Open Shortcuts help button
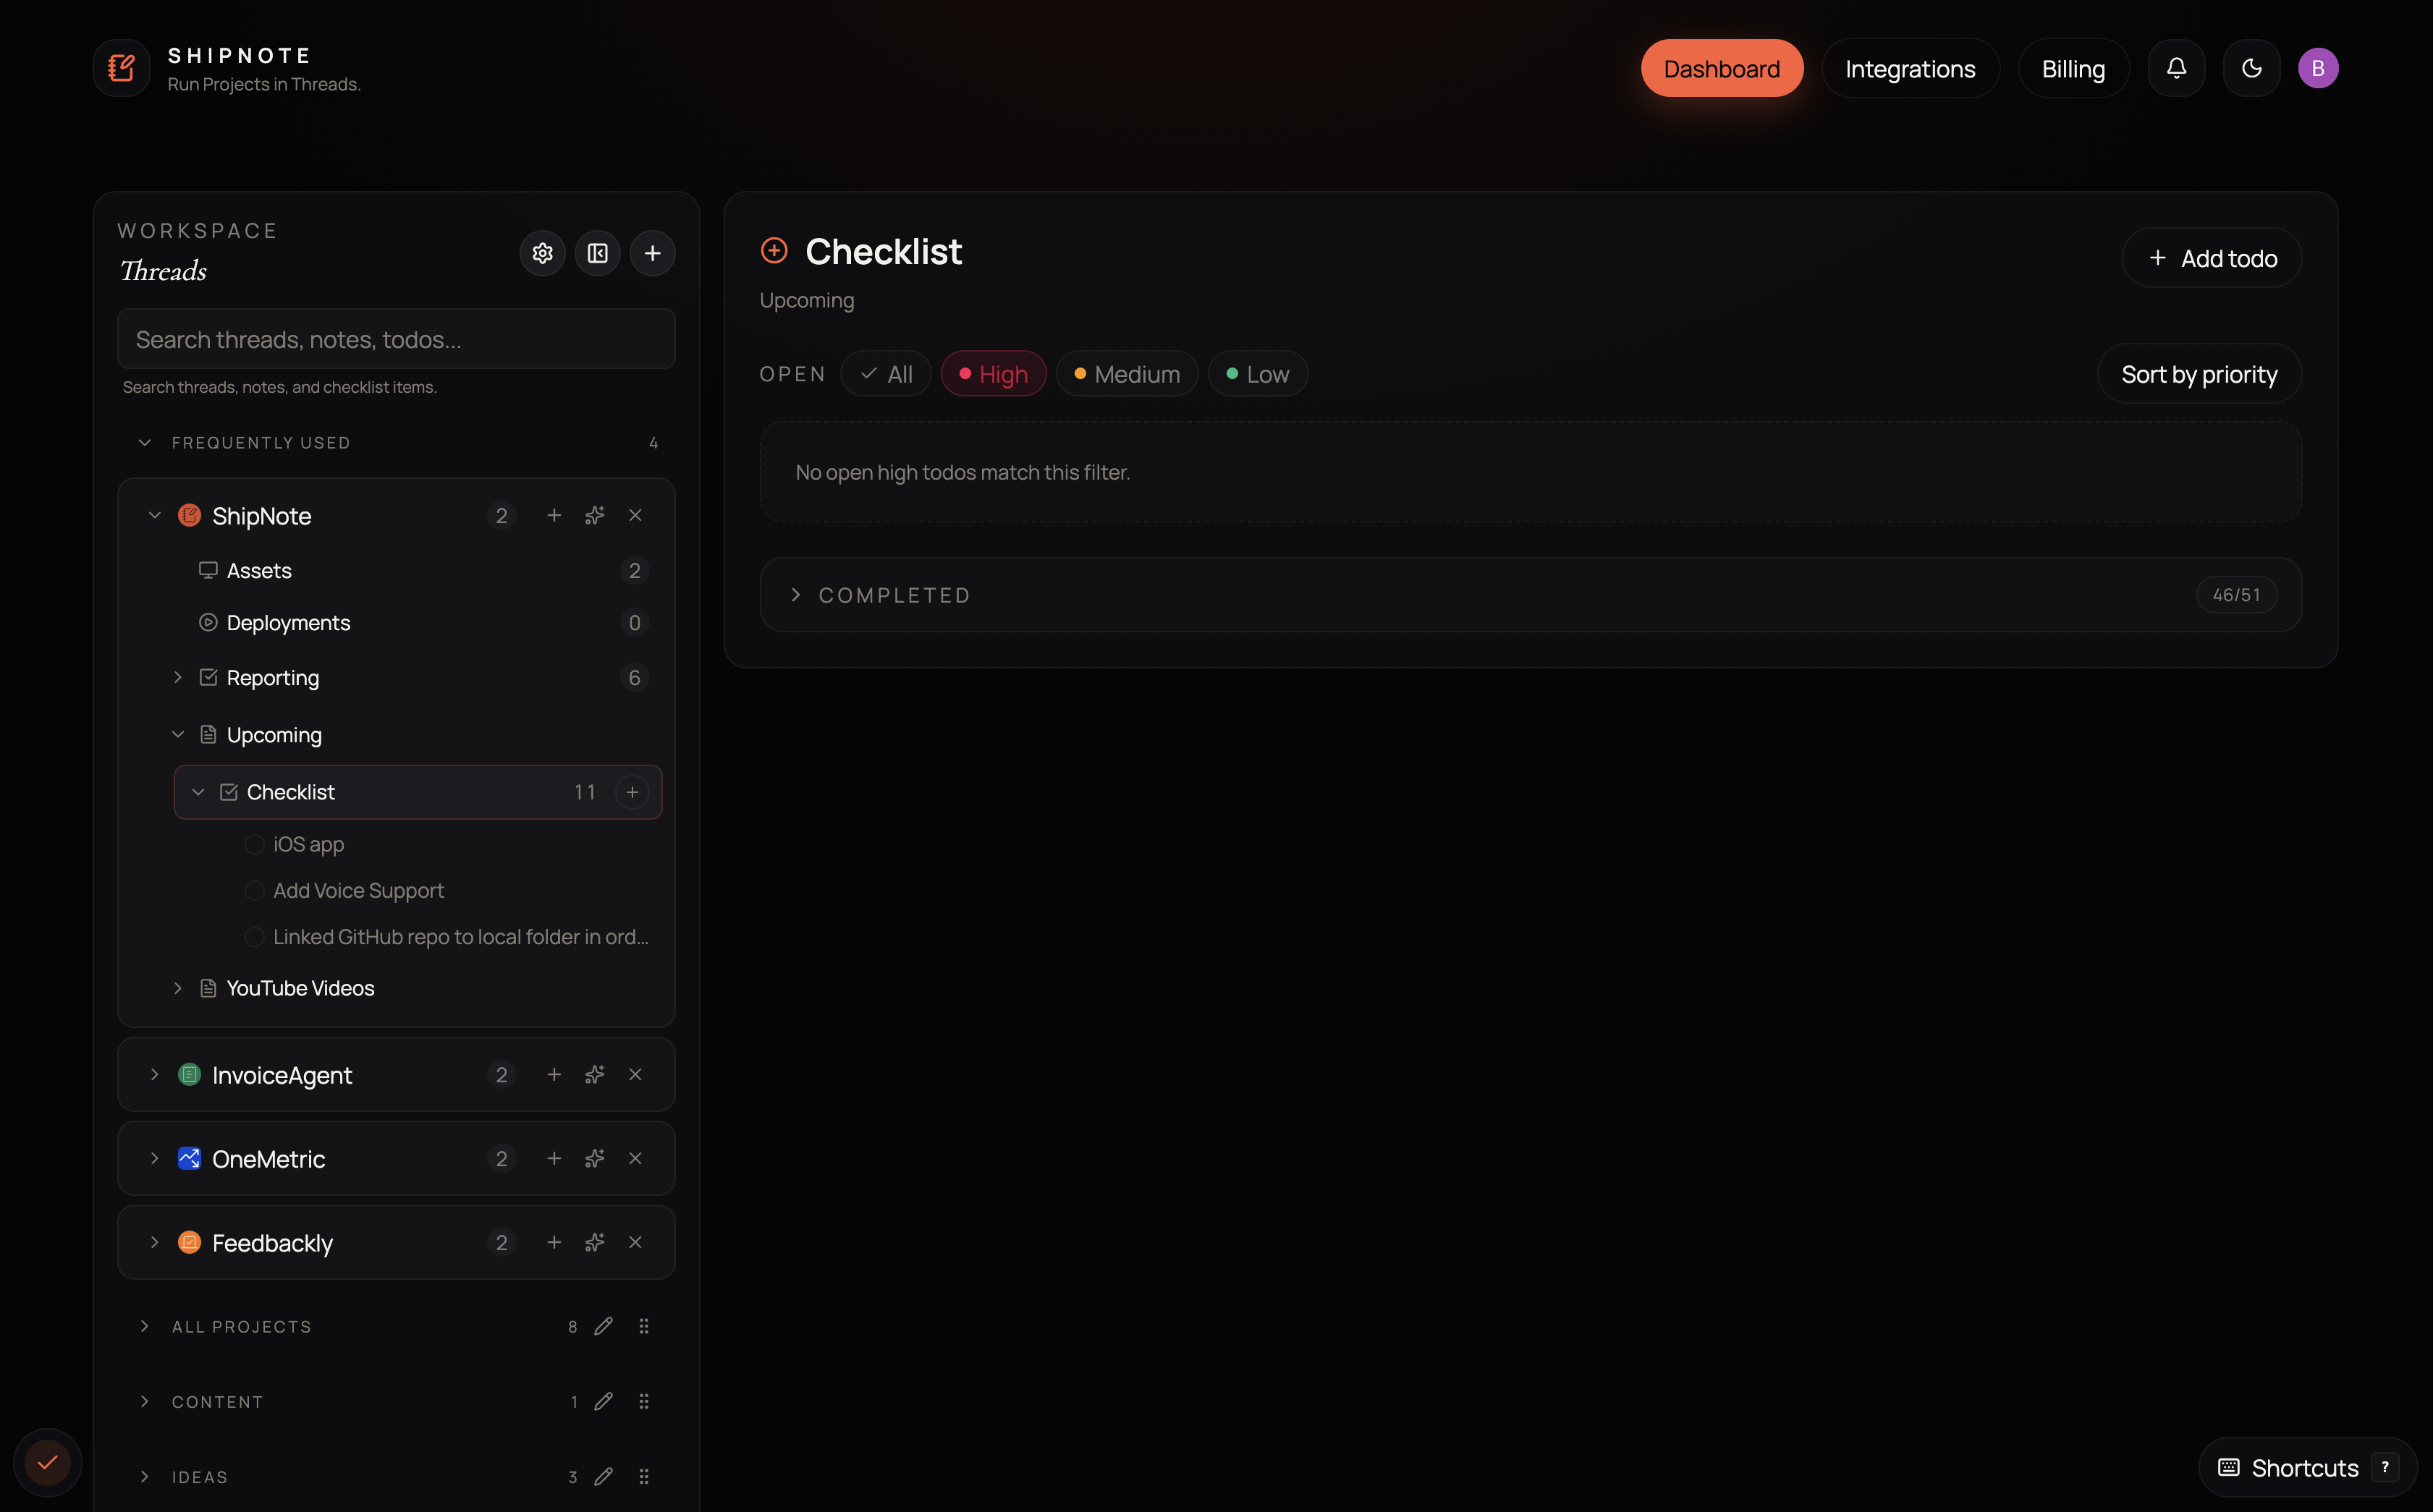The height and width of the screenshot is (1512, 2433). [x=2308, y=1467]
